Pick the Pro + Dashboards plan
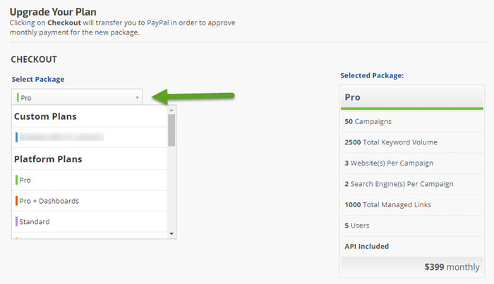 49,201
